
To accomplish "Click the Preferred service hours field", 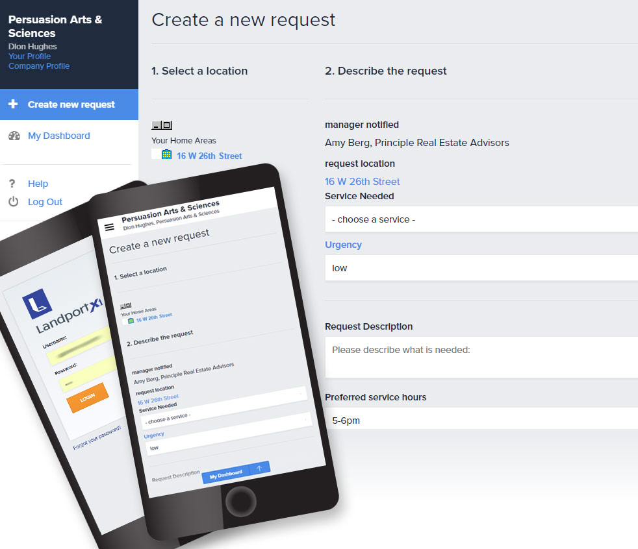I will click(x=481, y=419).
